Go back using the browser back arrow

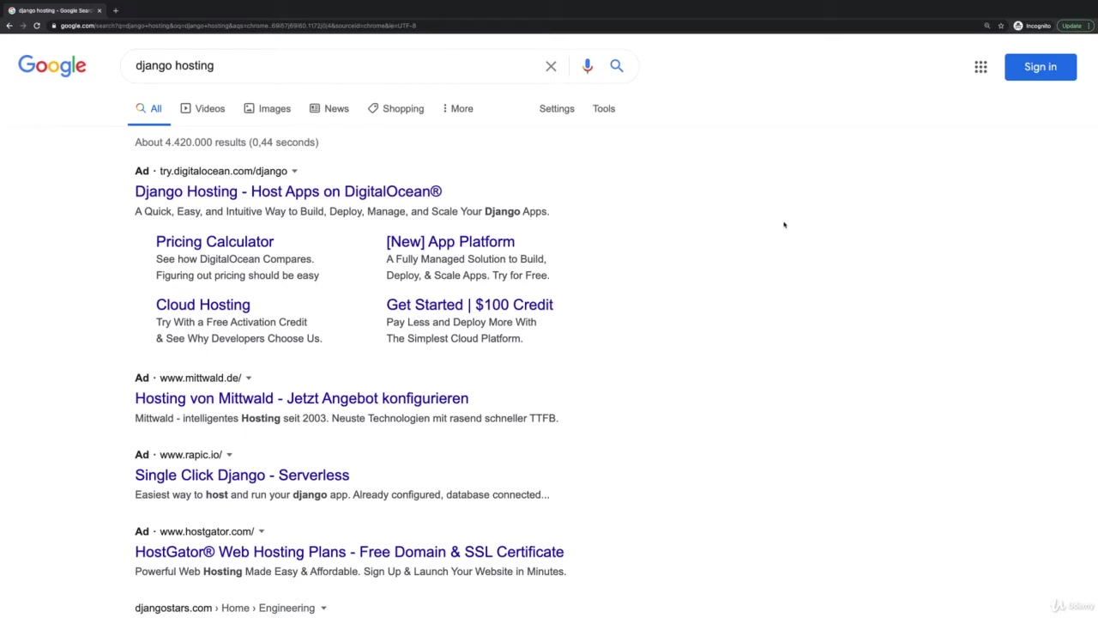pyautogui.click(x=9, y=26)
